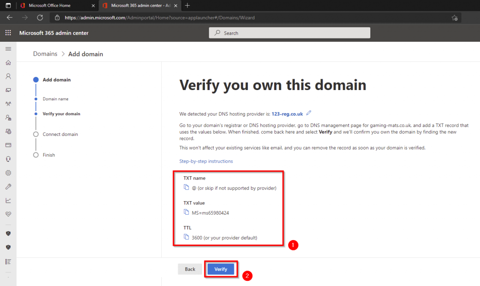The width and height of the screenshot is (480, 286).
Task: Open tab actions menu icon
Action: (8, 5)
